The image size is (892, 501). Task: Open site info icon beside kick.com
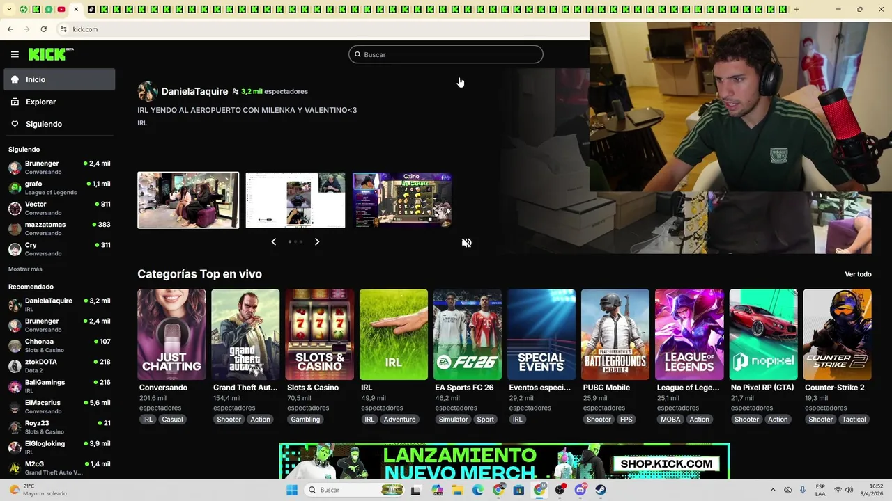coord(63,29)
